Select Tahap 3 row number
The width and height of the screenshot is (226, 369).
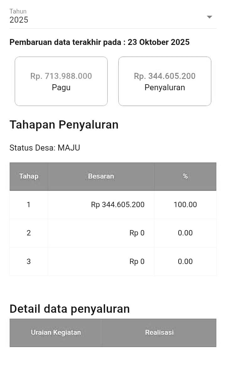29,262
